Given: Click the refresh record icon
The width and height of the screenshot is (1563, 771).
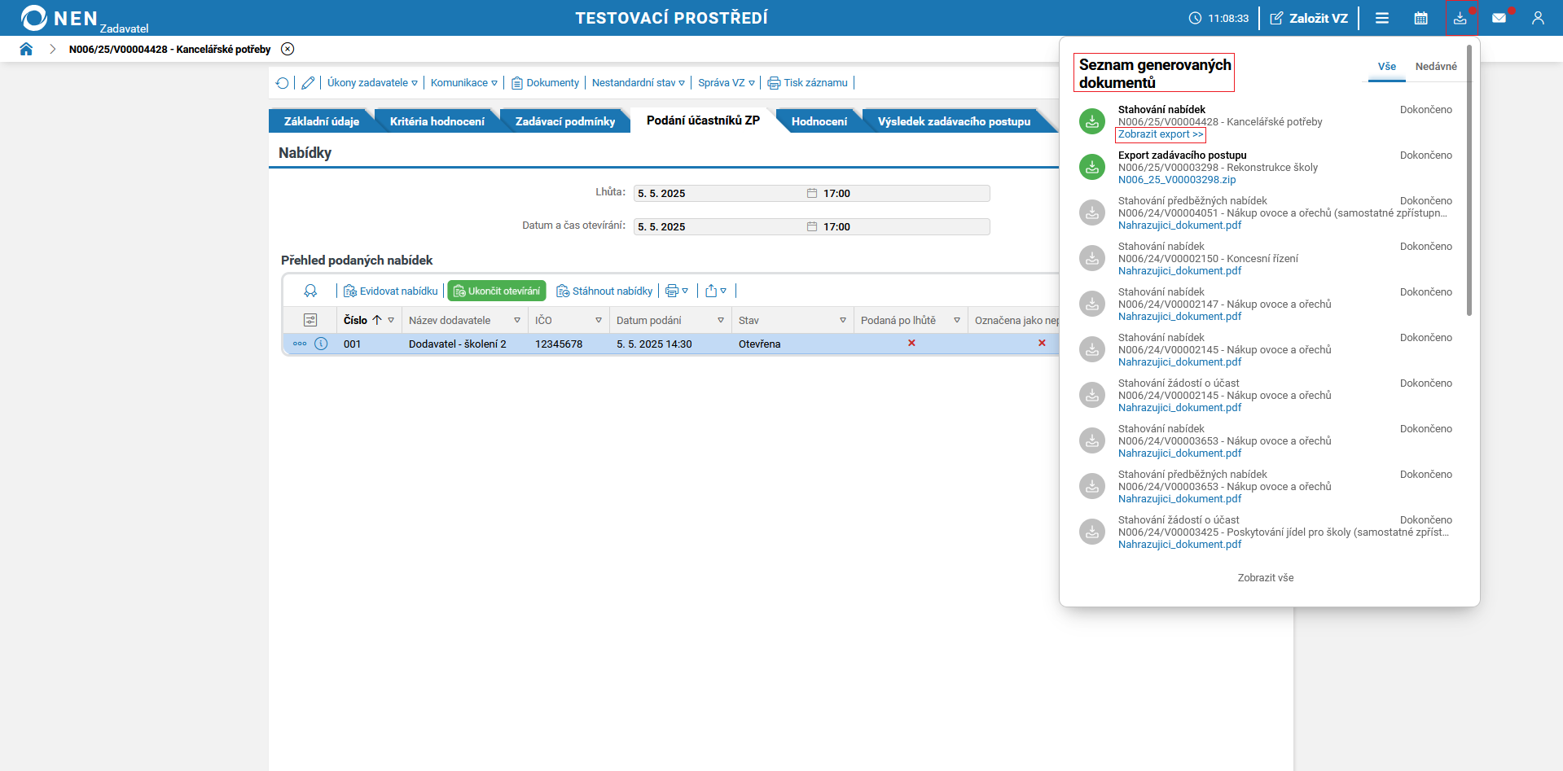Looking at the screenshot, I should tap(282, 83).
